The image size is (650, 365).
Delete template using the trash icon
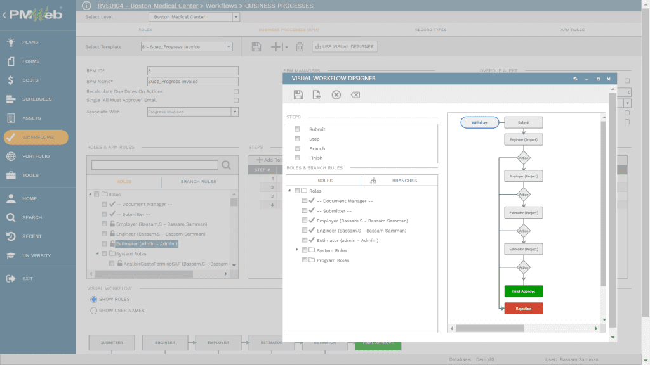300,47
